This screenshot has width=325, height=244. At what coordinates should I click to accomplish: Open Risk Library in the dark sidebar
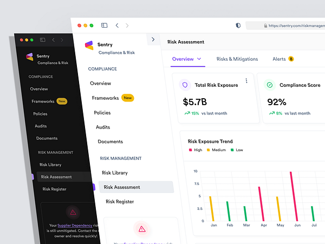click(50, 164)
